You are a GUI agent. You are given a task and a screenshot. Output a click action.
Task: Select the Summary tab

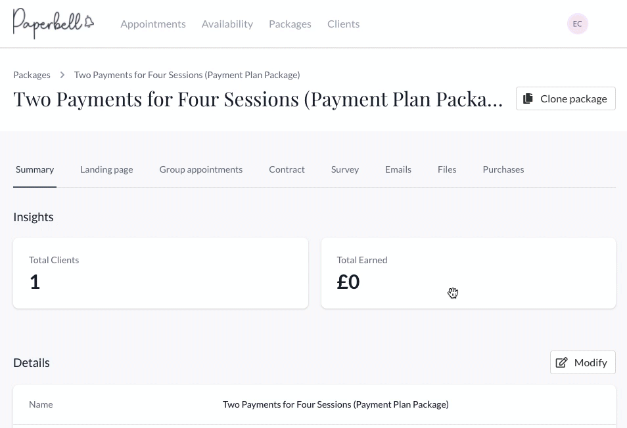click(35, 169)
